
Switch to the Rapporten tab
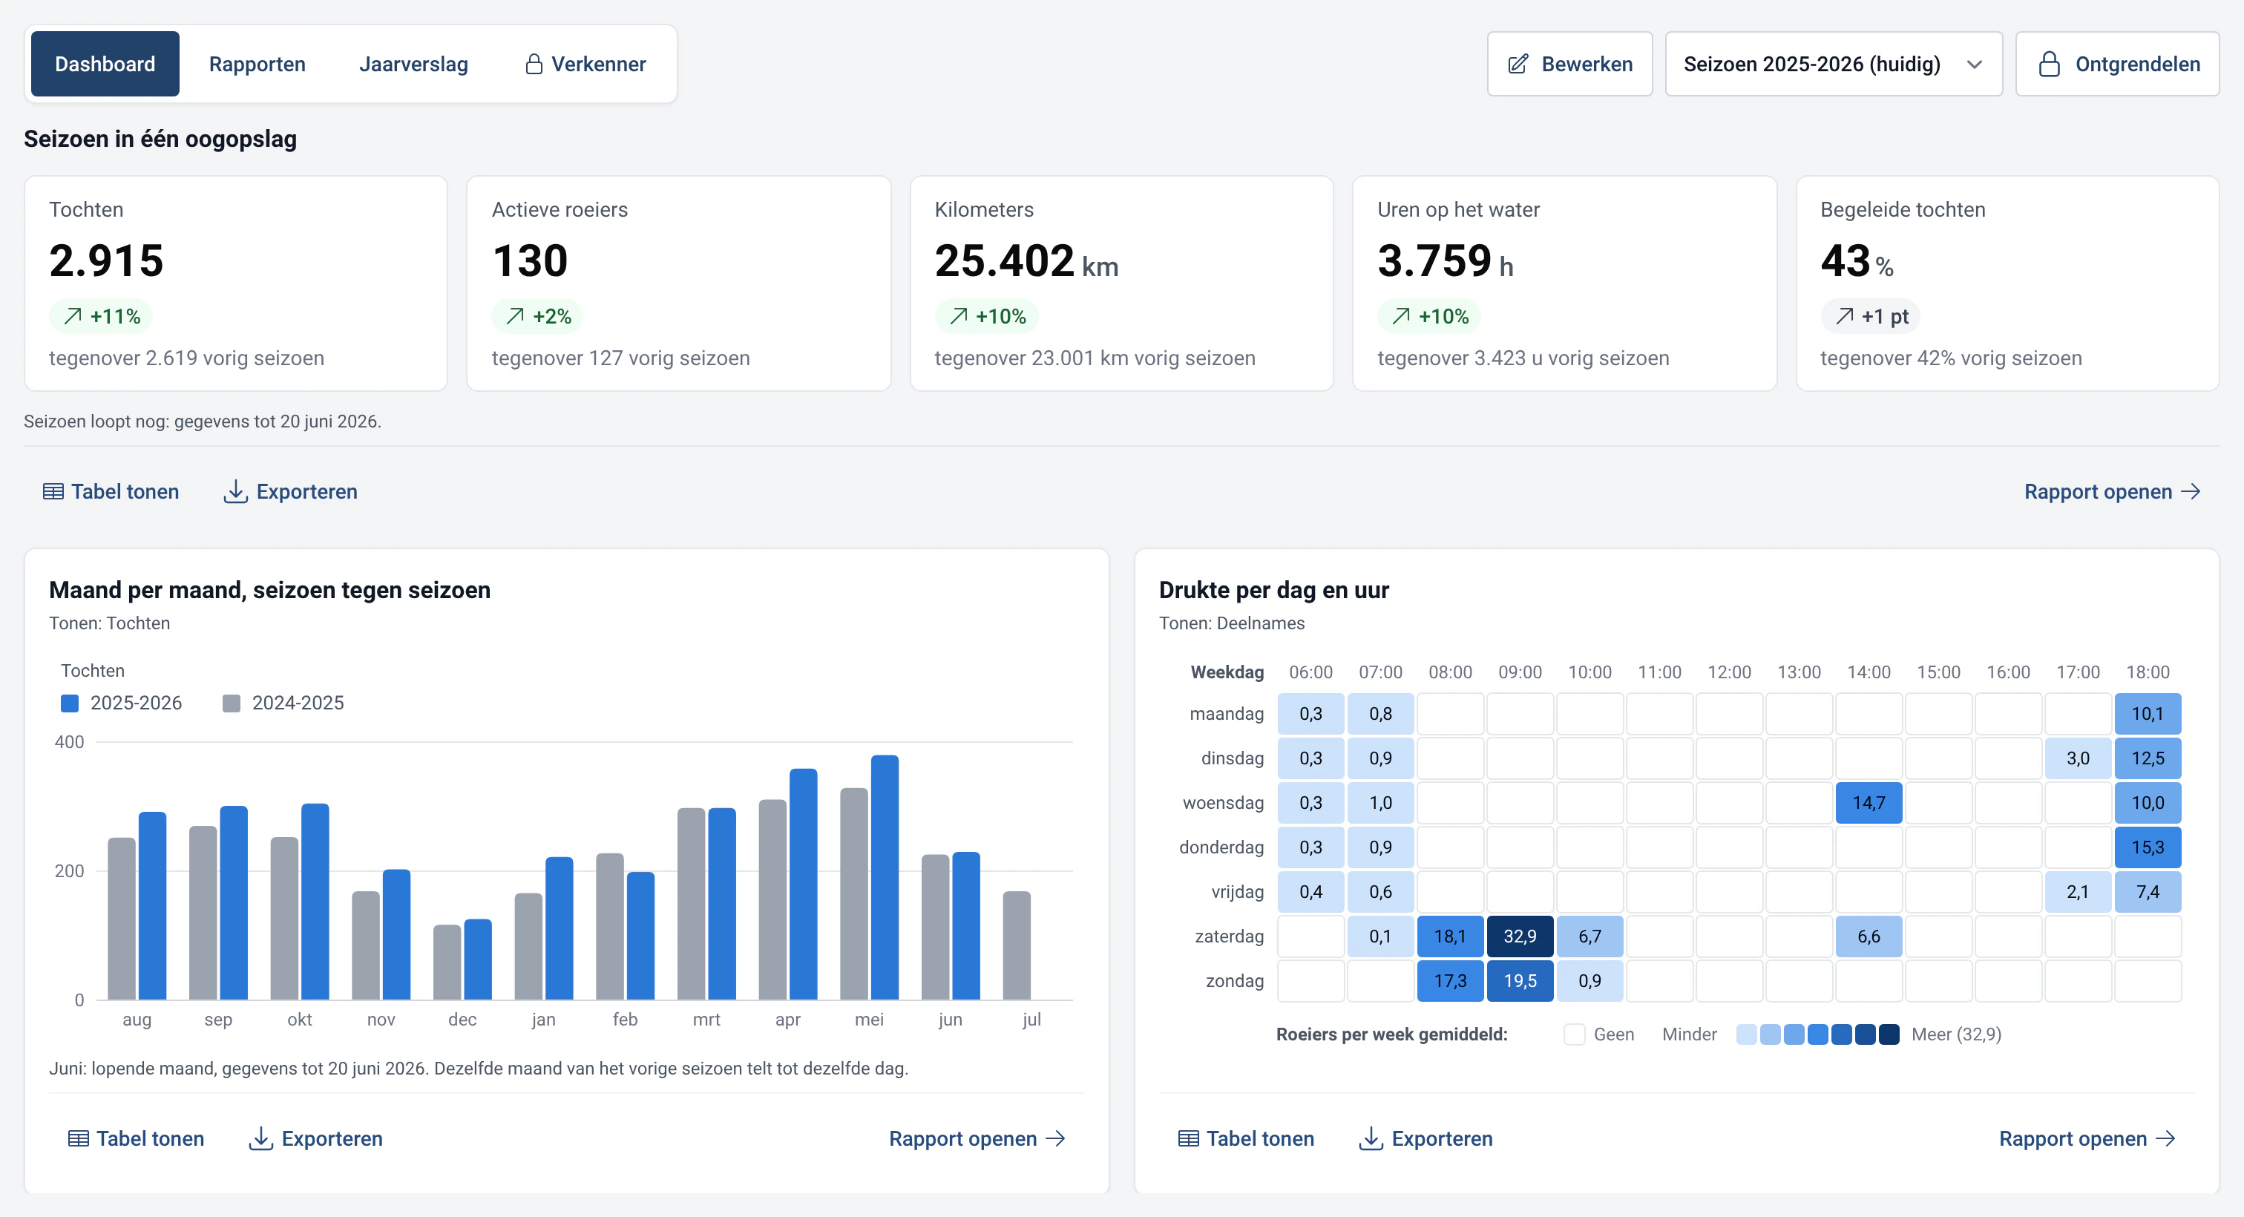pyautogui.click(x=257, y=65)
